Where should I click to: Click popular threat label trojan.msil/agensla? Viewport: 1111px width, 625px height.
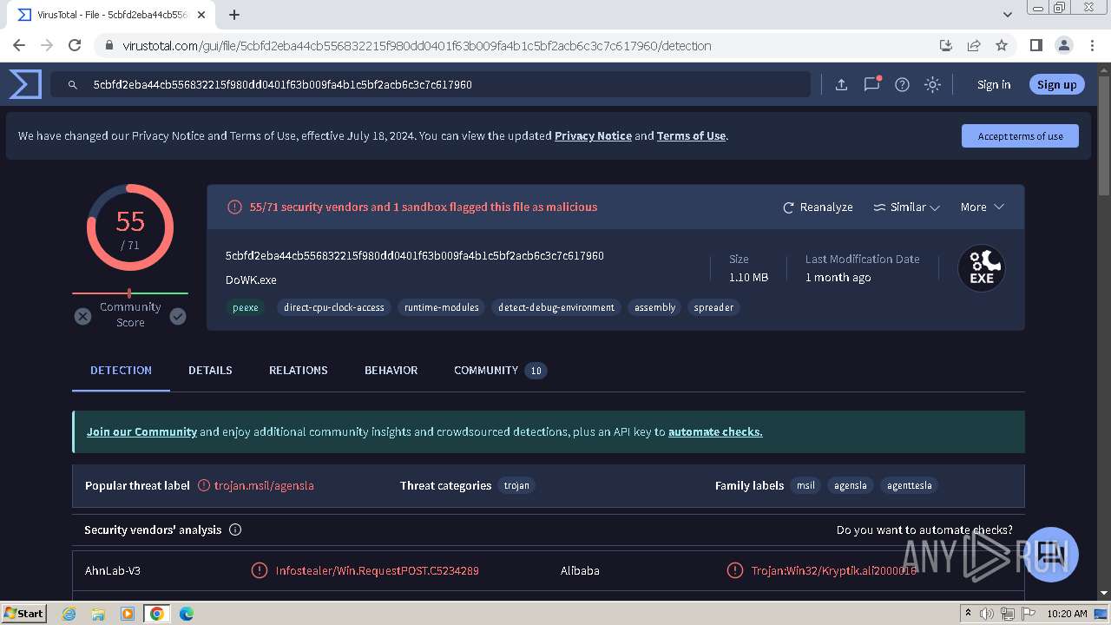click(x=264, y=486)
